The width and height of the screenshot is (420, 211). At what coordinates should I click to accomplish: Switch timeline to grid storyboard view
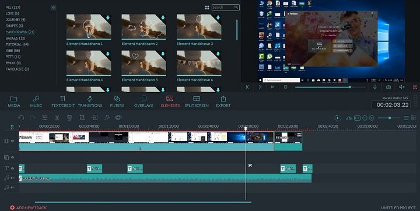click(414, 118)
